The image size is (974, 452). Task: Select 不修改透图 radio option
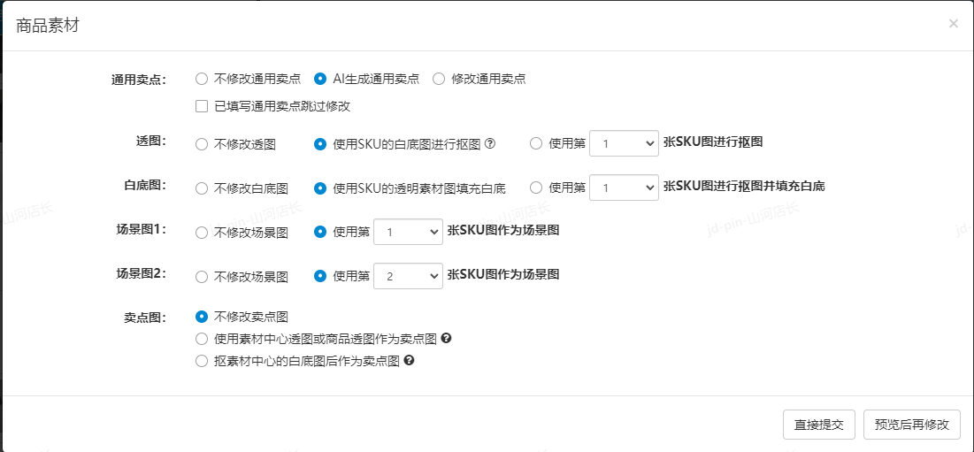[x=202, y=144]
